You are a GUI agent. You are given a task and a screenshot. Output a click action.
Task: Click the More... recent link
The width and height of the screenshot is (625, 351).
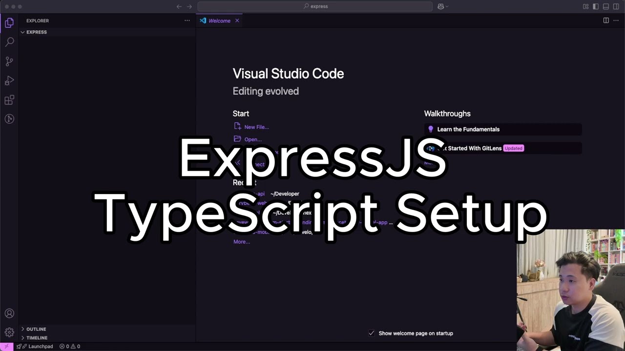point(242,242)
